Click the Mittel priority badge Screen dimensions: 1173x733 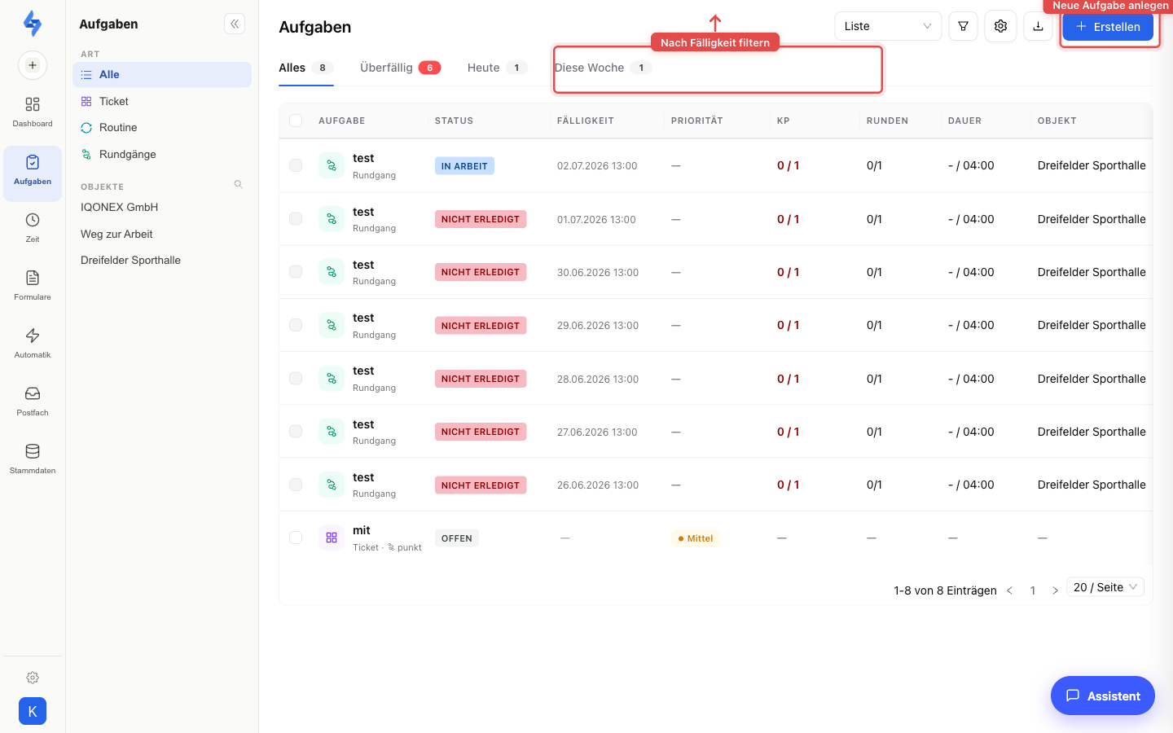(695, 538)
